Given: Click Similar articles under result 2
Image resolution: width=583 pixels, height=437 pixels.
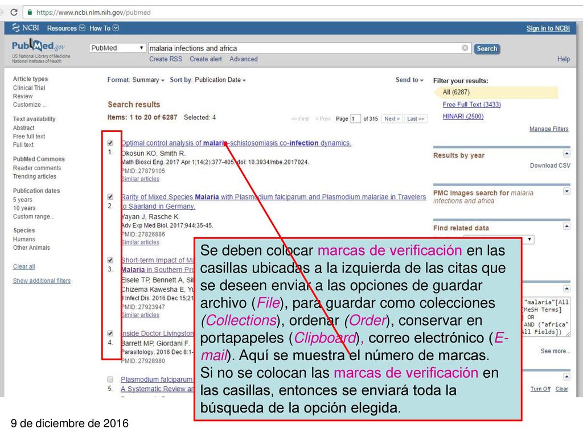Looking at the screenshot, I should coord(140,242).
